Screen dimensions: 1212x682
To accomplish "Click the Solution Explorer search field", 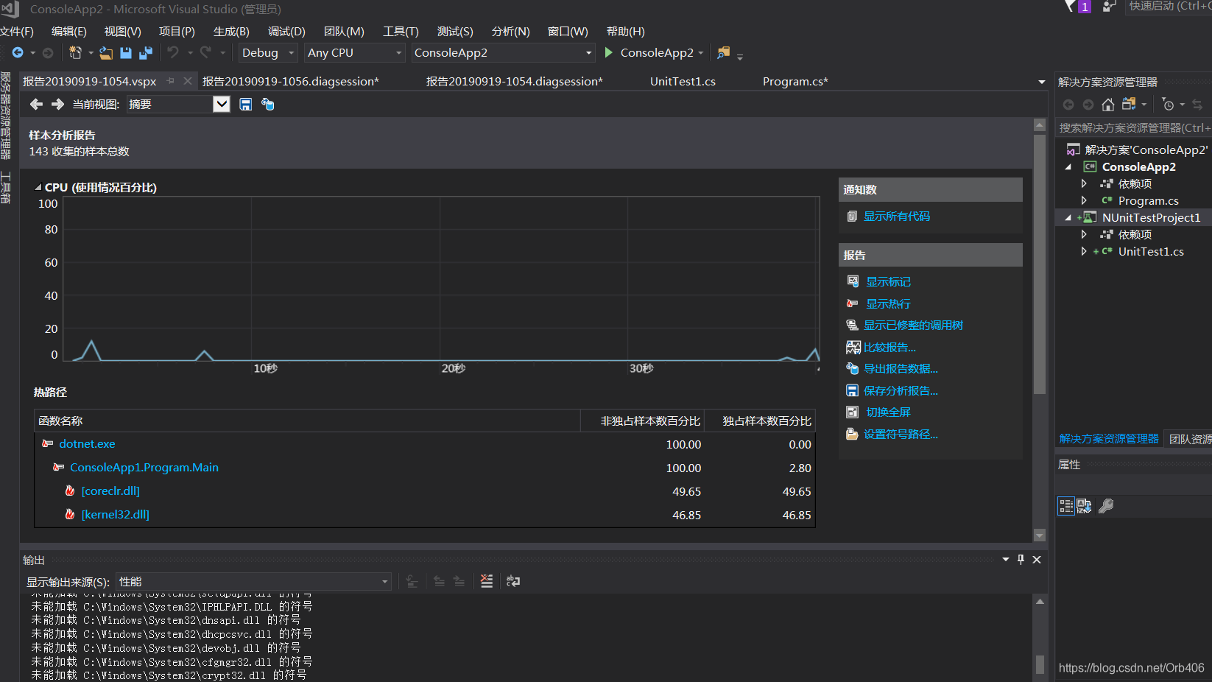I will [x=1134, y=128].
